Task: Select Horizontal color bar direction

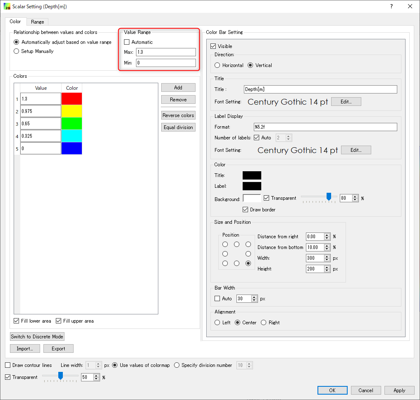Action: point(217,65)
